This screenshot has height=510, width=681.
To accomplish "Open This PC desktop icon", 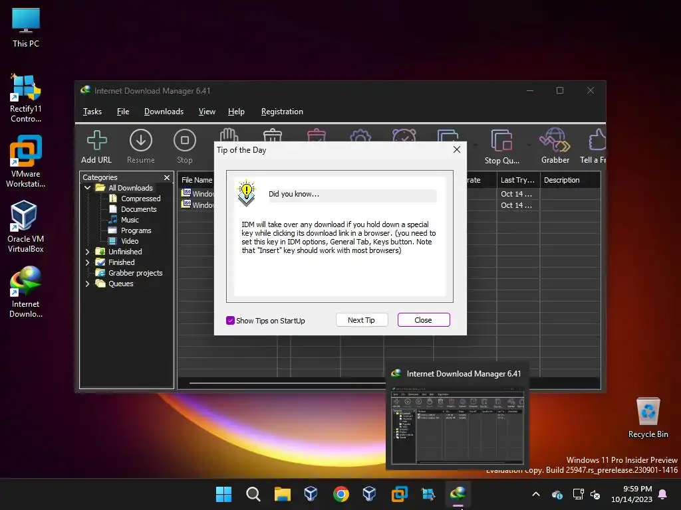I will tap(26, 28).
